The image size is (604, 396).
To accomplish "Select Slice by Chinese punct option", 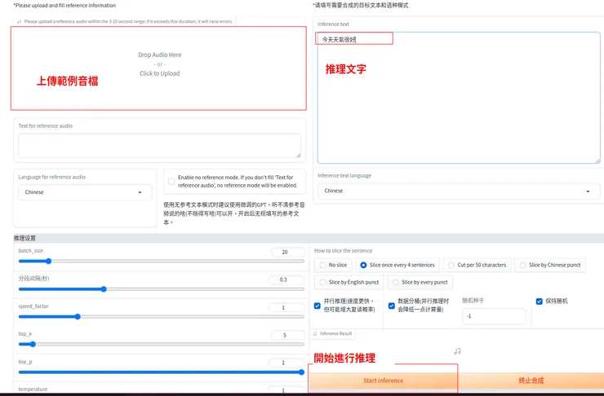I will coord(549,265).
